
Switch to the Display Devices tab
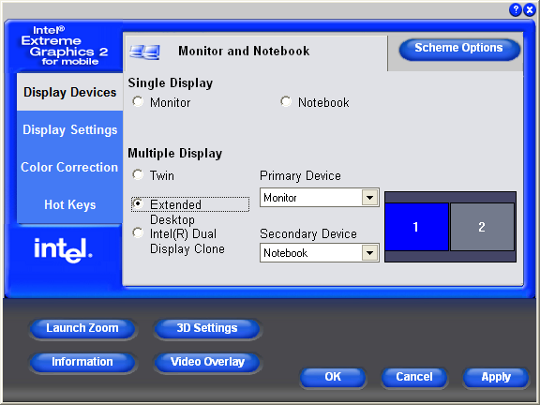[69, 92]
